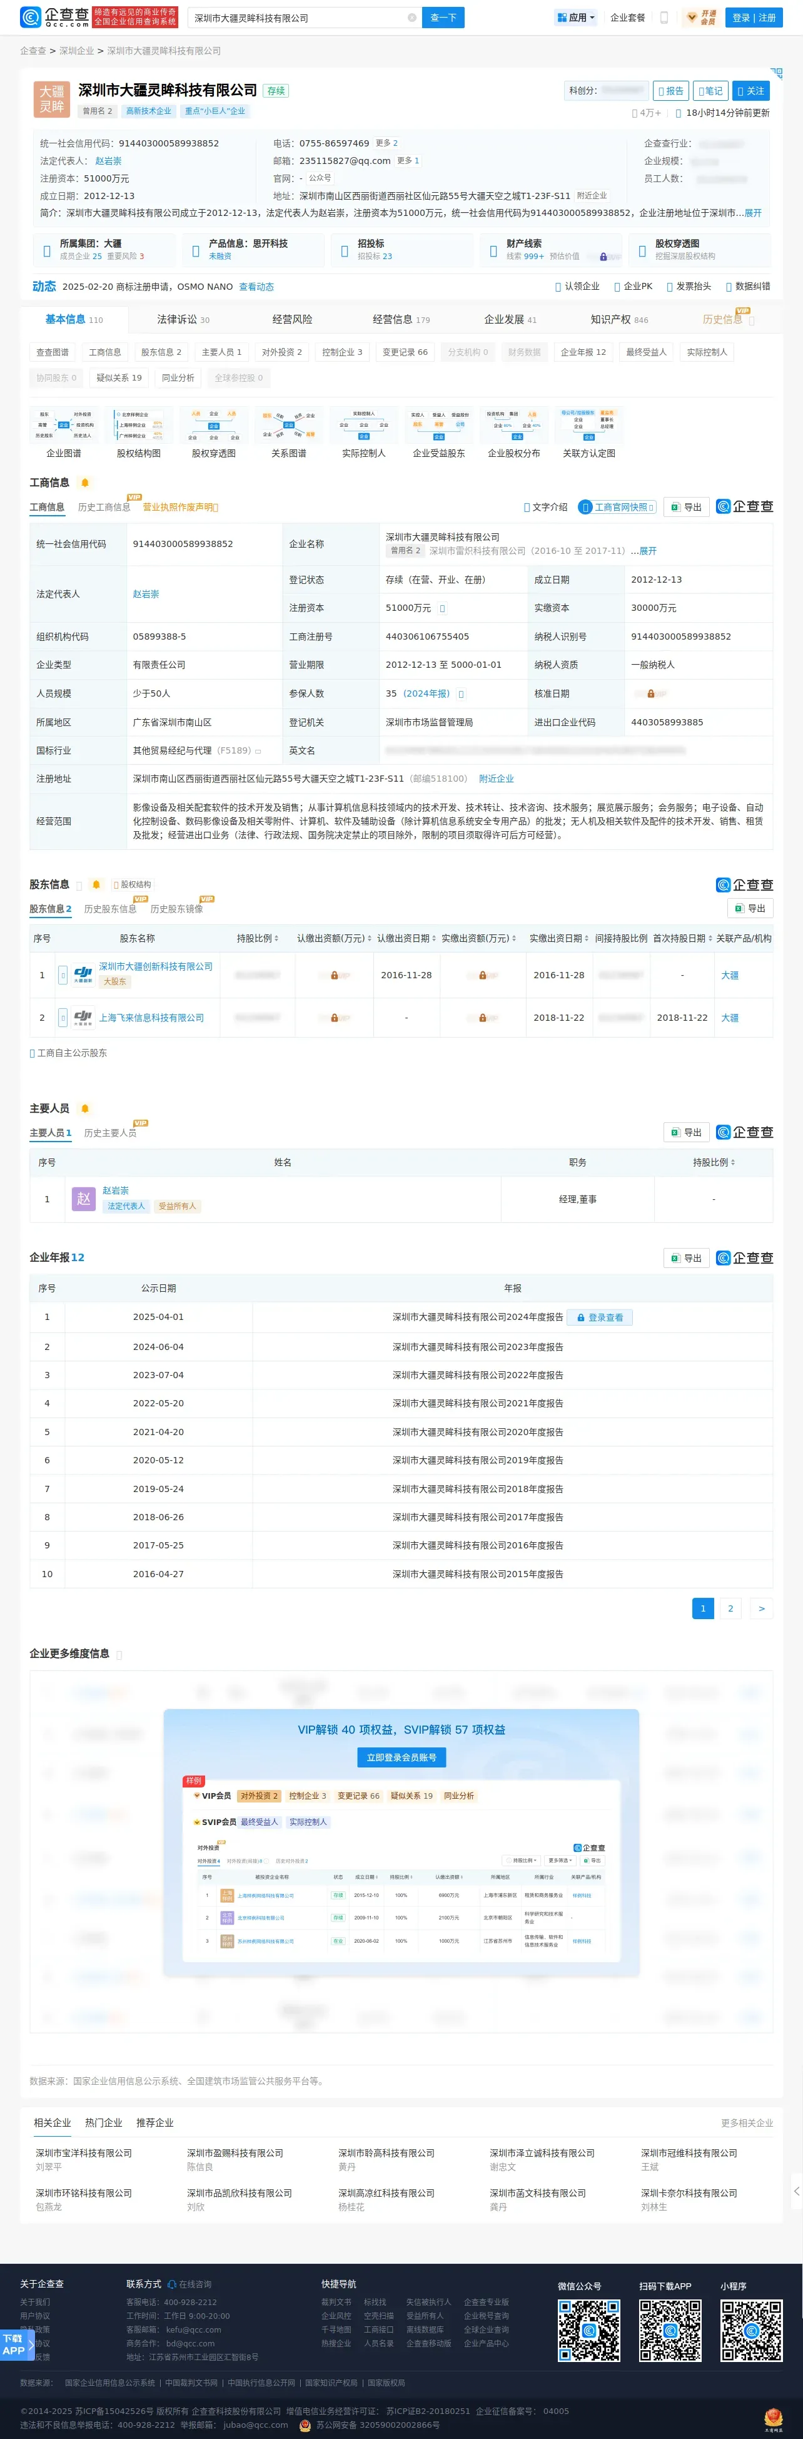The height and width of the screenshot is (2439, 803).
Task: Open the 应用 dropdown menu
Action: (576, 17)
